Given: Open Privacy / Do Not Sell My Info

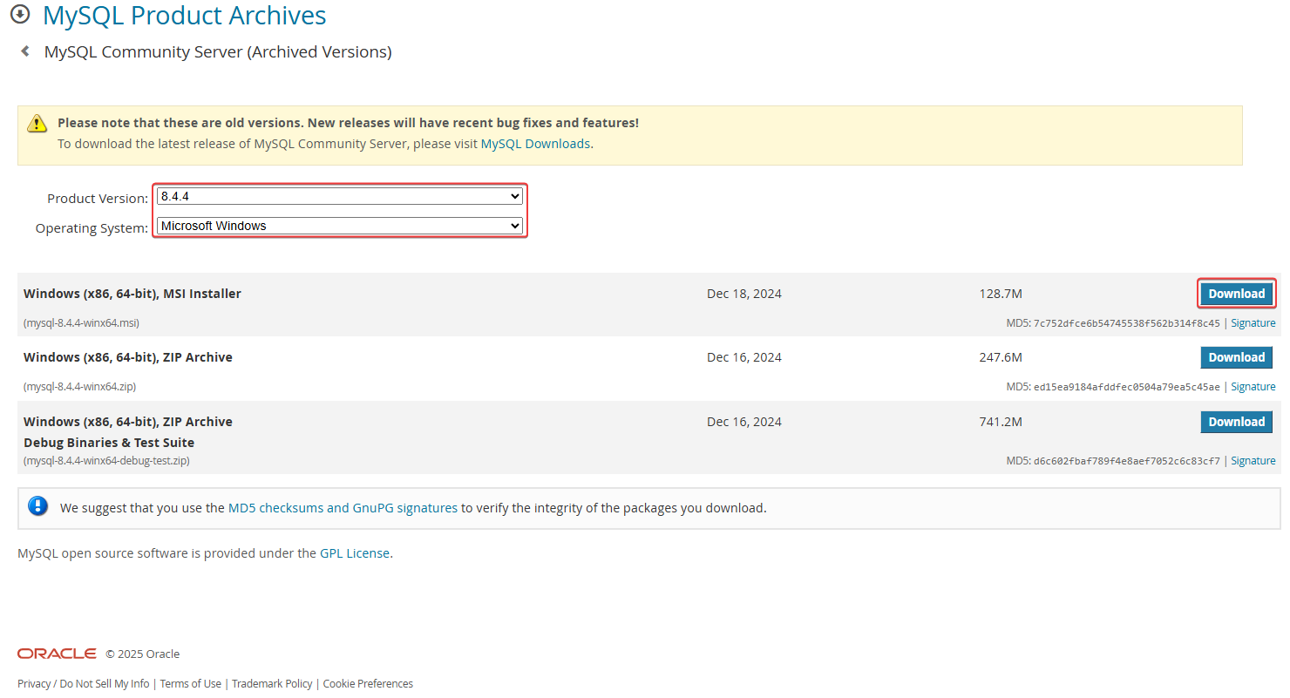Looking at the screenshot, I should (83, 684).
